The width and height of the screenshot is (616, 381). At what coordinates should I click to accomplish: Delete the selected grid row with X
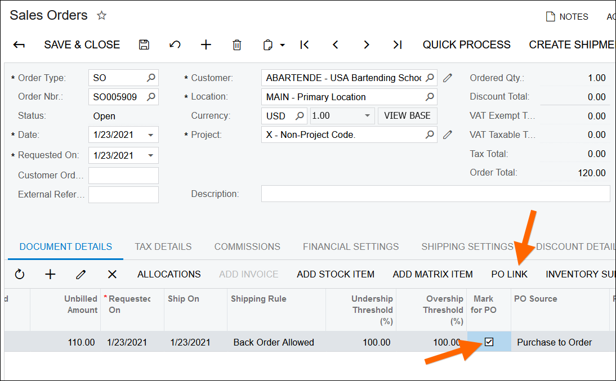point(112,274)
